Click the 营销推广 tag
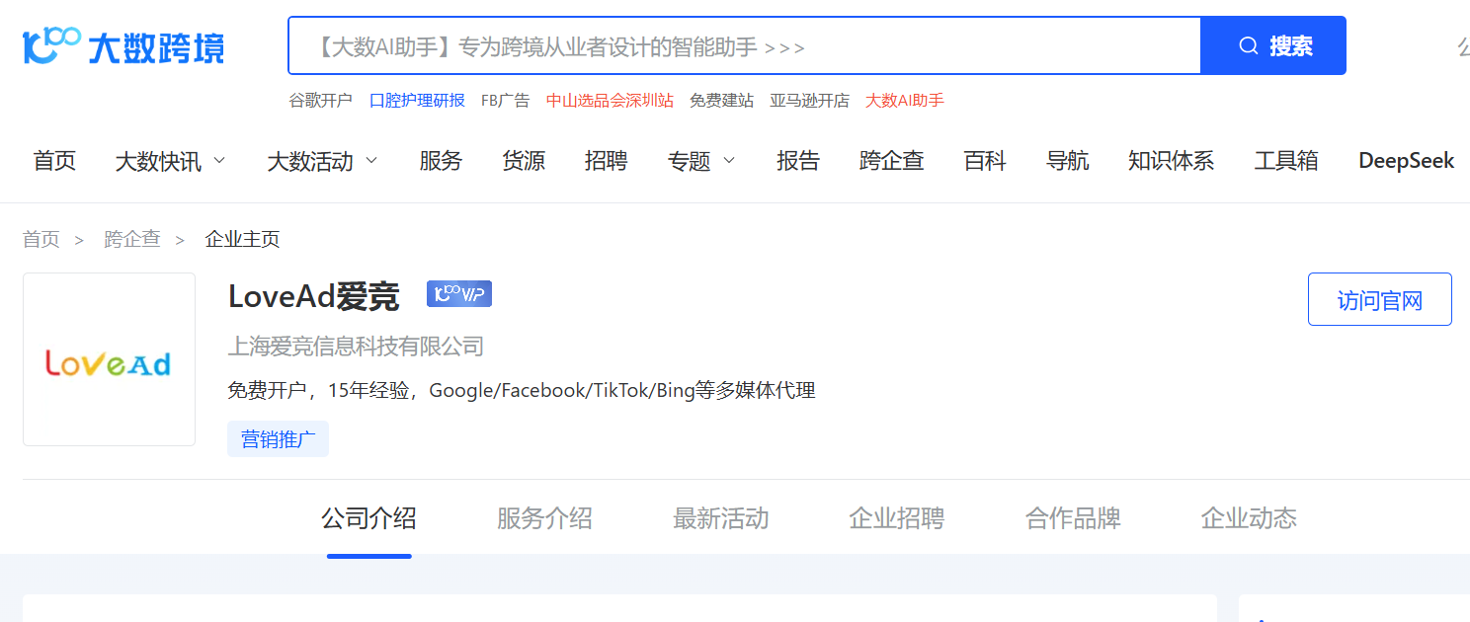 tap(278, 439)
